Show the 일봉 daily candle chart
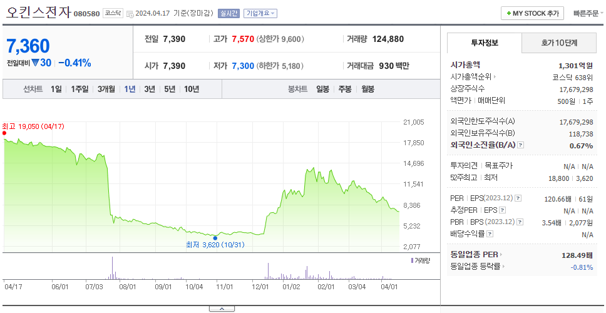Image resolution: width=606 pixels, height=313 pixels. point(322,90)
